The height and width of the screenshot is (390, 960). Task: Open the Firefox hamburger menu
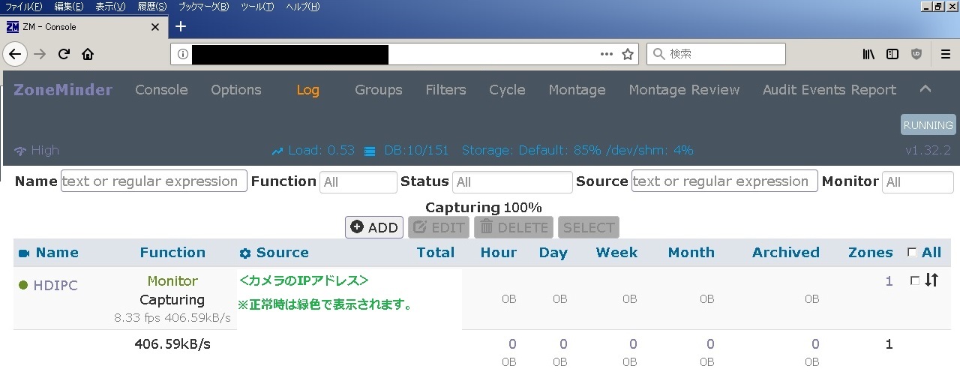(946, 54)
